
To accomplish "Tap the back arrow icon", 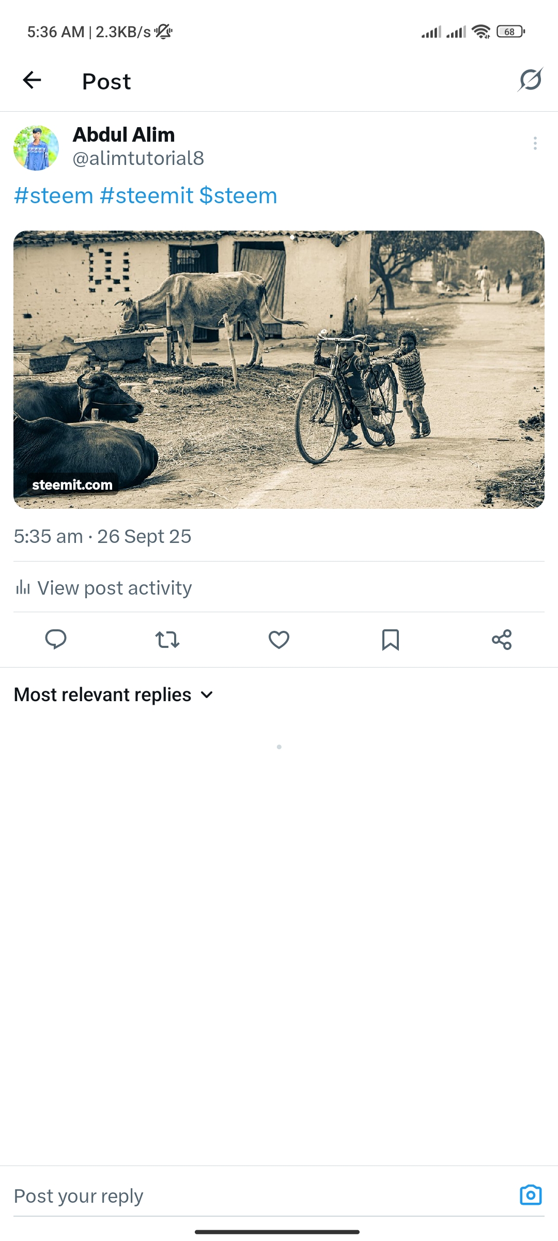I will 32,80.
